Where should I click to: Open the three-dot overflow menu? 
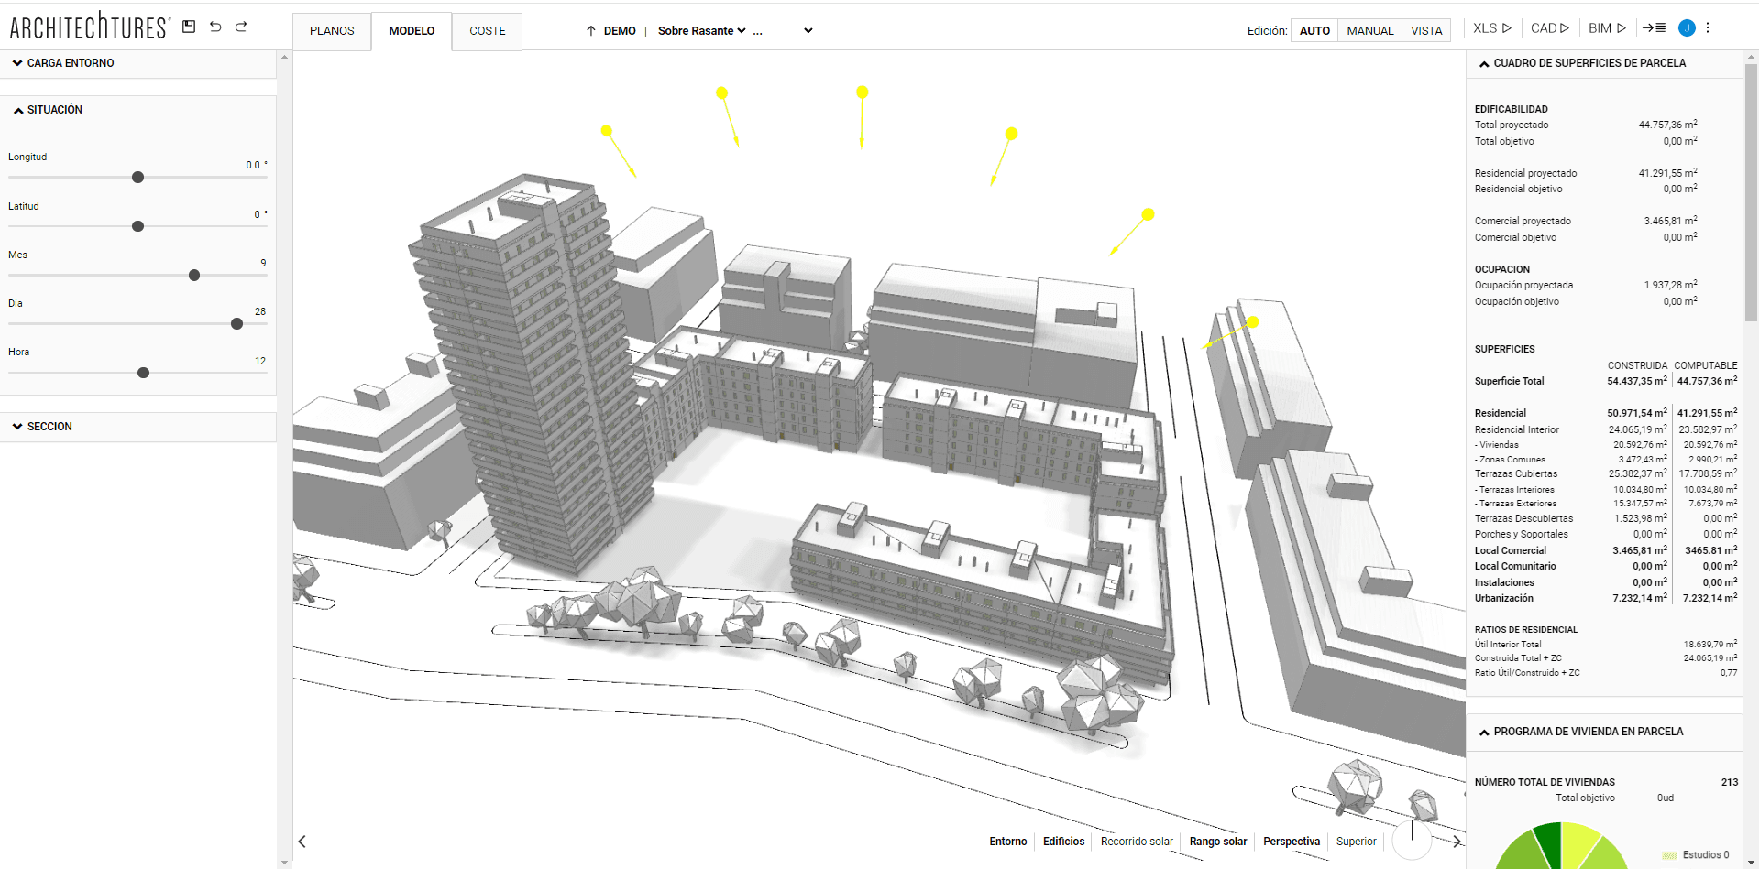pyautogui.click(x=1709, y=27)
